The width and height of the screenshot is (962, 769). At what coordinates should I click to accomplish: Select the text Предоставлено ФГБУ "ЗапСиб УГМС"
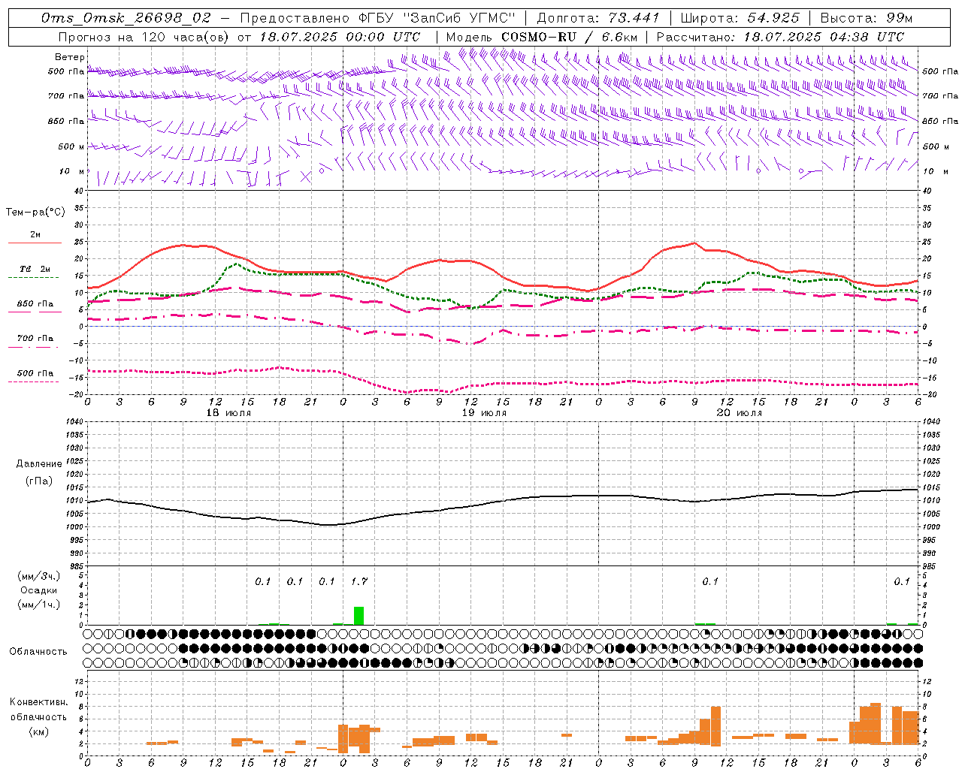click(378, 17)
